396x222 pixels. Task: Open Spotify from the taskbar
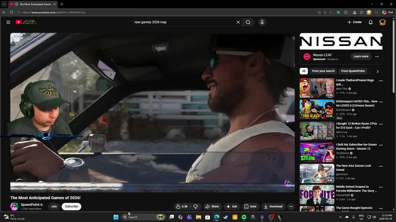[244, 217]
